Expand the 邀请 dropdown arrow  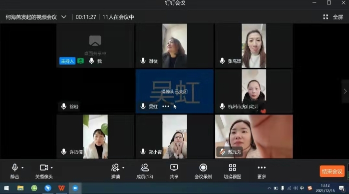[x=123, y=167]
